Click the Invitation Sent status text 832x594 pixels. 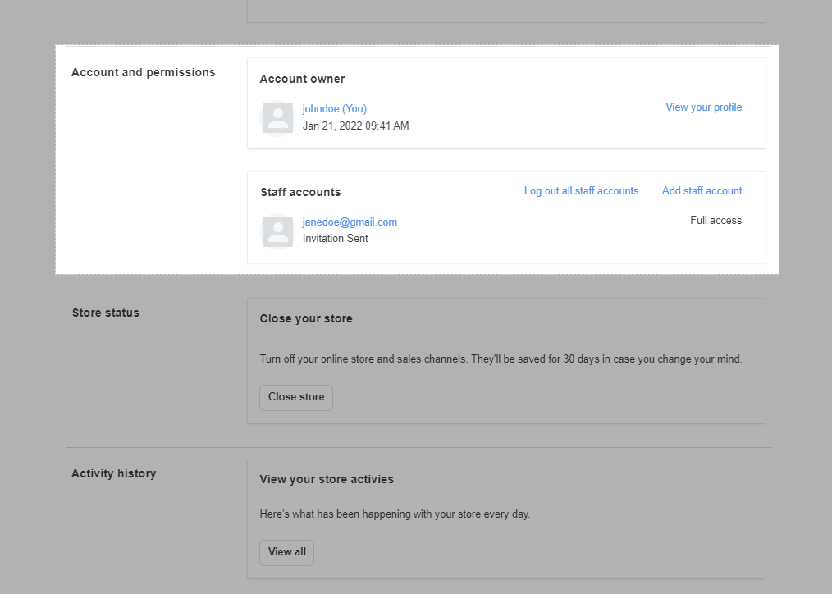pos(336,239)
